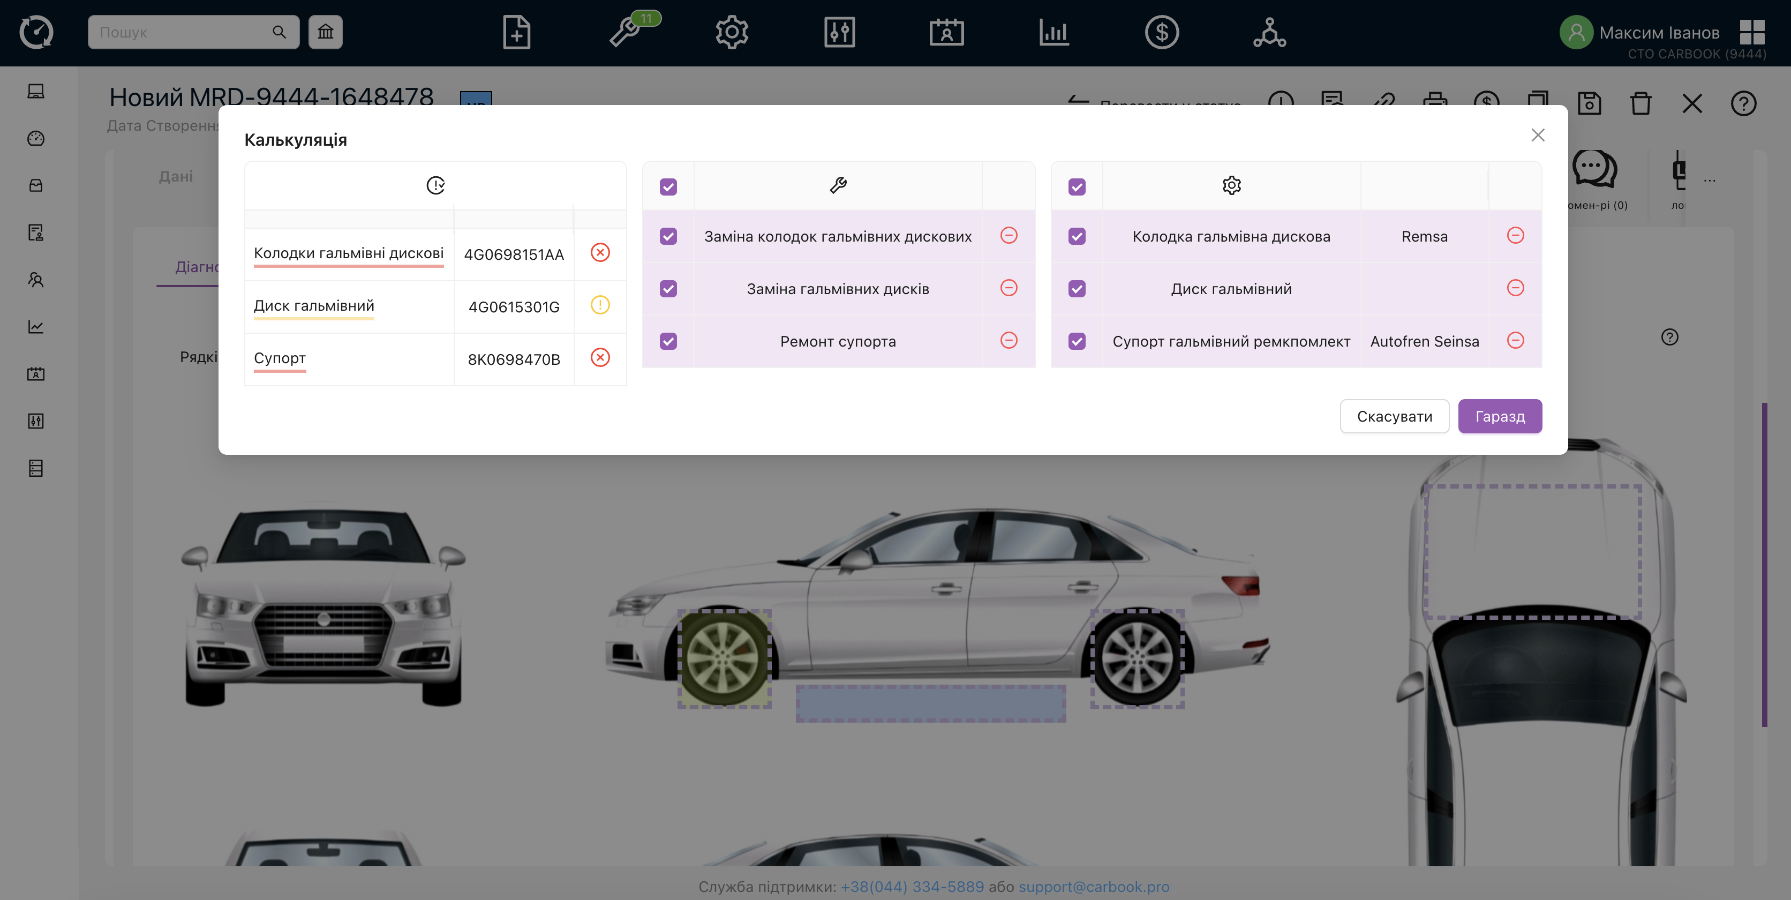Remove the Ремонт супорта labor row
Image resolution: width=1791 pixels, height=900 pixels.
pos(1009,341)
